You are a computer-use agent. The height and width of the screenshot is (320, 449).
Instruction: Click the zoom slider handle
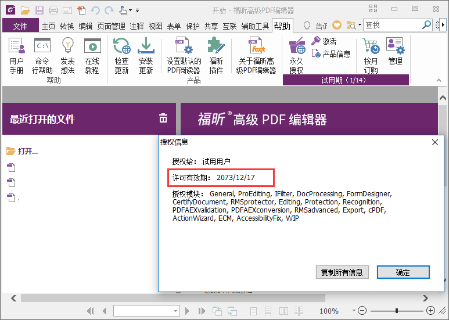397,311
